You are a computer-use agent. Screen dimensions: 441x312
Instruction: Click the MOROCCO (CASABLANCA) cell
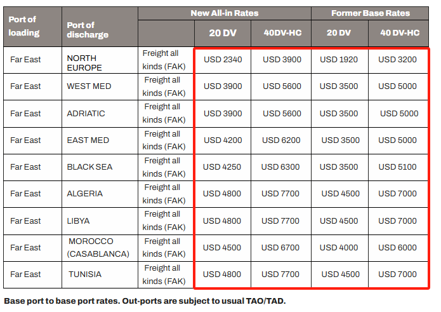[x=100, y=248]
